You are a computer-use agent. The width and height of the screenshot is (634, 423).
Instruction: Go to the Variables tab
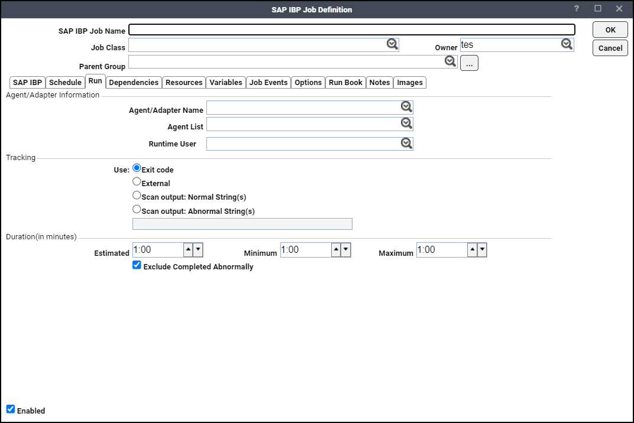[225, 83]
